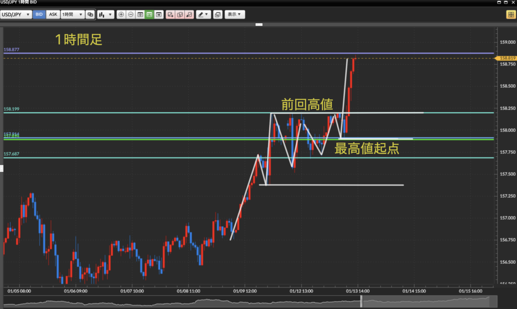
Task: Open the 表示 display menu
Action: coord(234,15)
